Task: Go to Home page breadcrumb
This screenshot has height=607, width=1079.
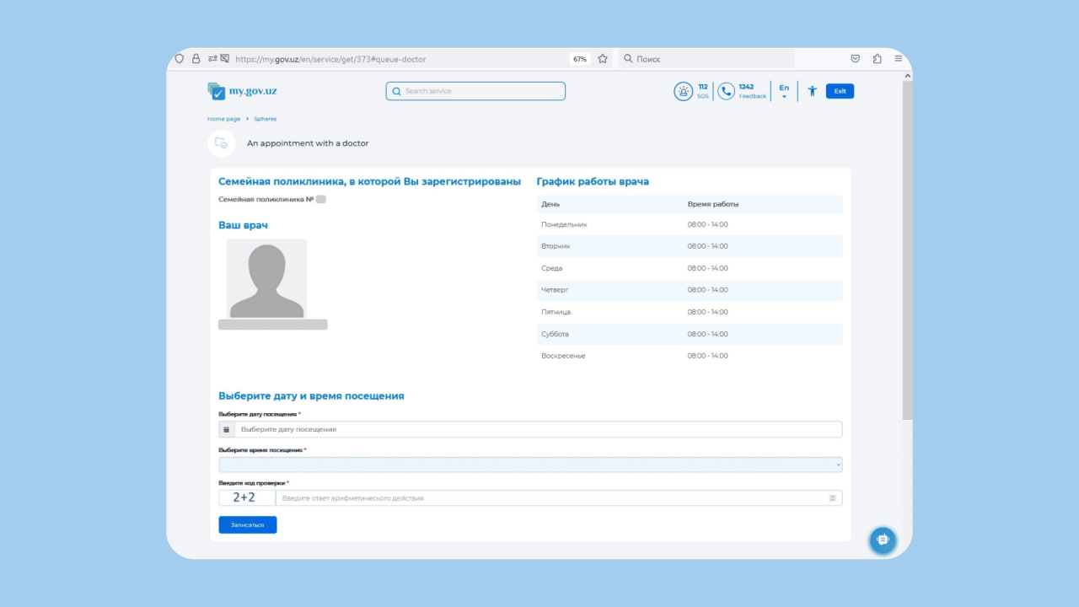Action: [223, 119]
